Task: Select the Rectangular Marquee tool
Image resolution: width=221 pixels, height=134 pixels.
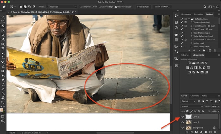Action: 3,21
